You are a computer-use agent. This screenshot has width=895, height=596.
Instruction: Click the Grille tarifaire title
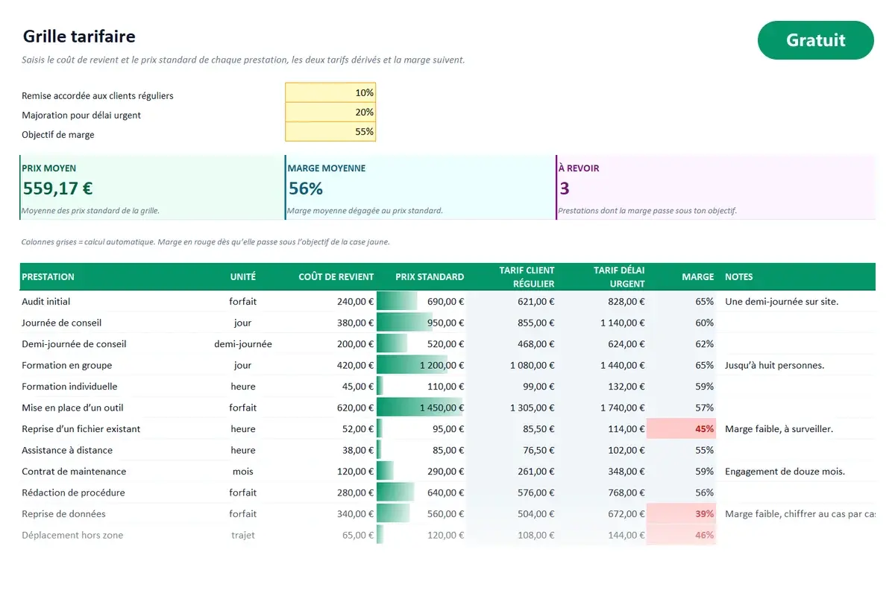[79, 36]
